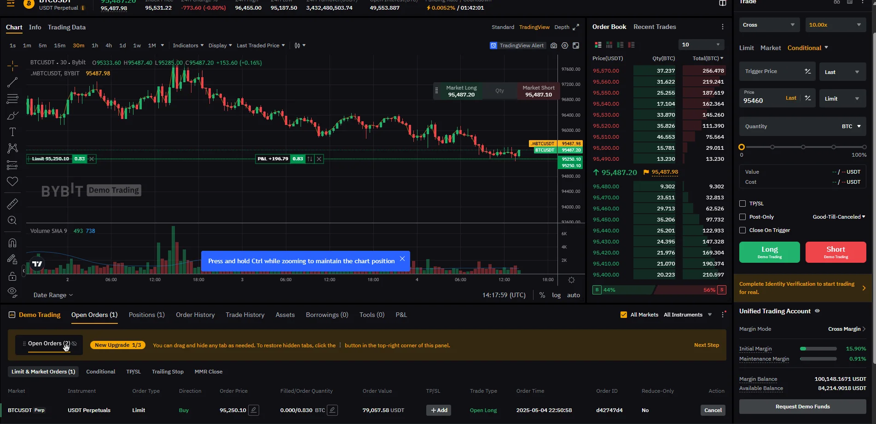Show buy-only order book view
Screen dimensions: 876x424
(620, 45)
